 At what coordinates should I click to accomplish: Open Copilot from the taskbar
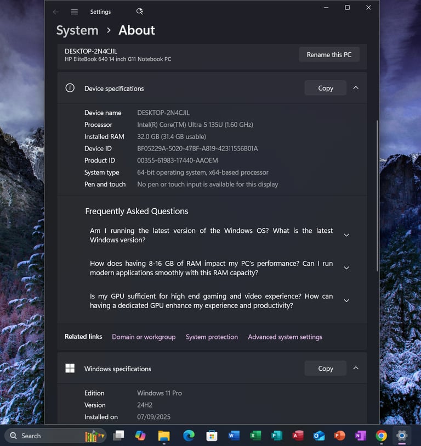(140, 436)
